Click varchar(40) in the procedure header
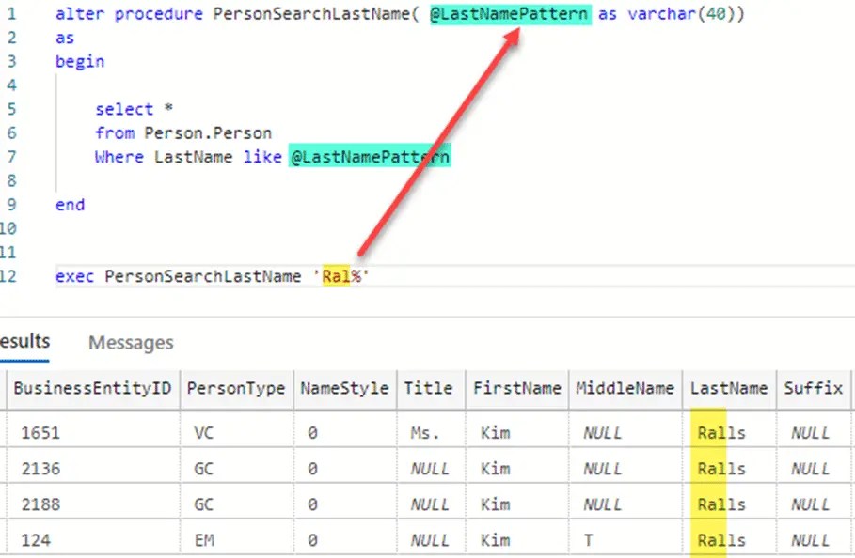855x558 pixels. pos(681,13)
